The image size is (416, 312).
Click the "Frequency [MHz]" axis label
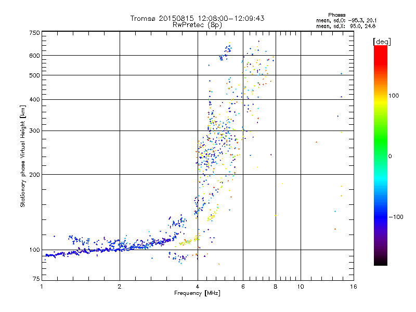pyautogui.click(x=197, y=293)
